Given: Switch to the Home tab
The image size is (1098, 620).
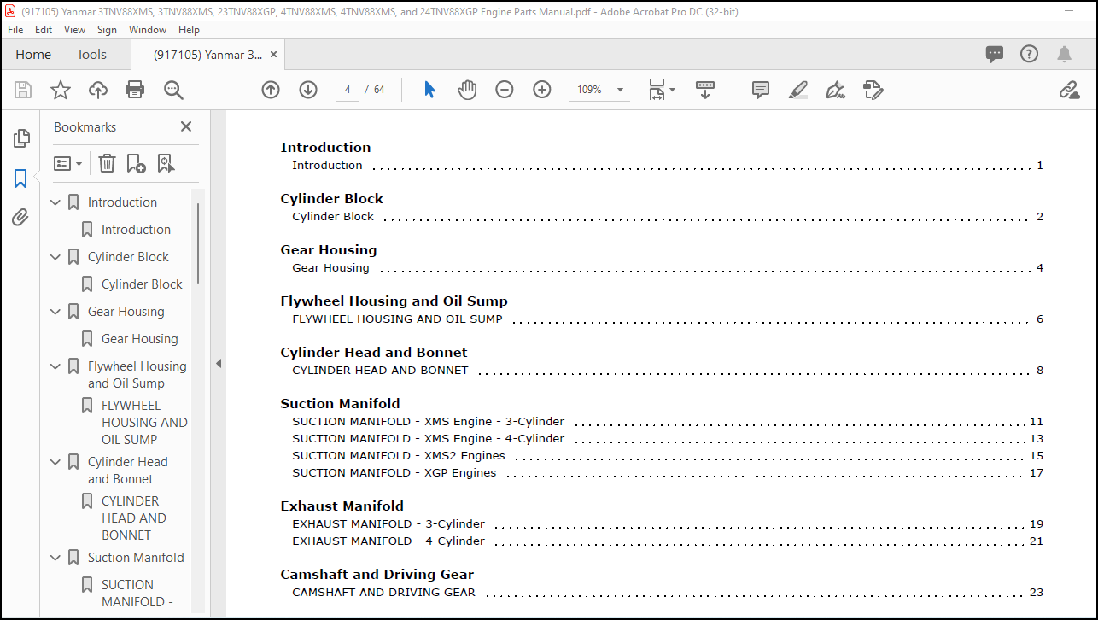Looking at the screenshot, I should coord(33,55).
